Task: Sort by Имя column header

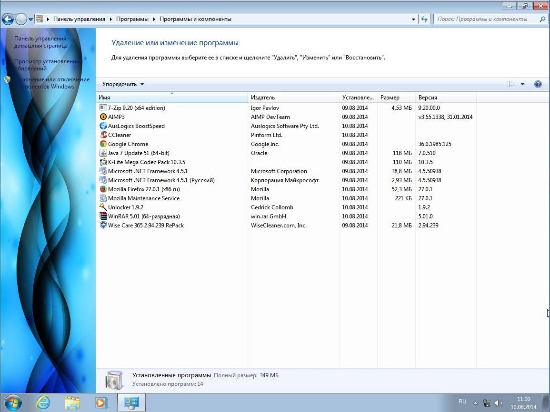Action: pyautogui.click(x=172, y=98)
